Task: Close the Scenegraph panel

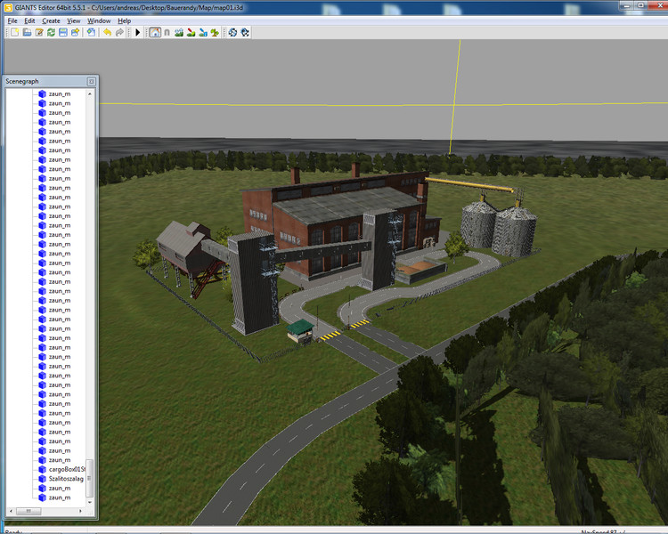Action: click(x=91, y=81)
